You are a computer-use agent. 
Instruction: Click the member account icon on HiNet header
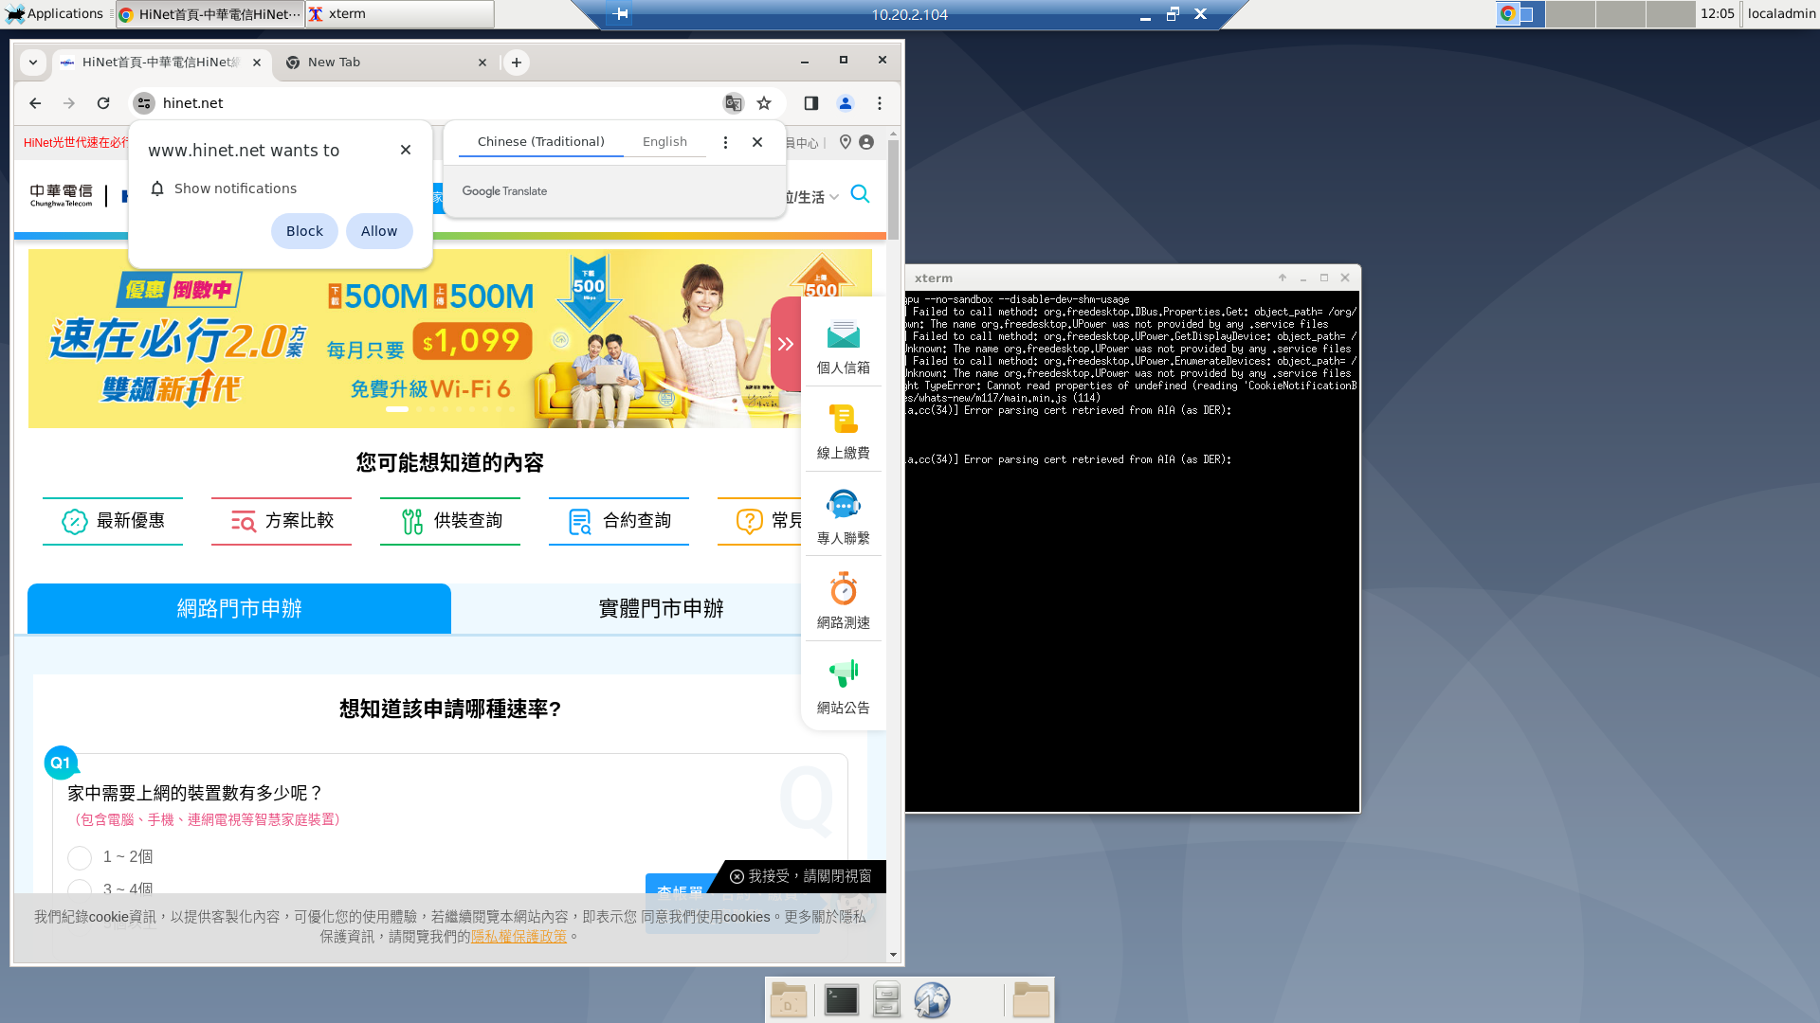coord(866,142)
